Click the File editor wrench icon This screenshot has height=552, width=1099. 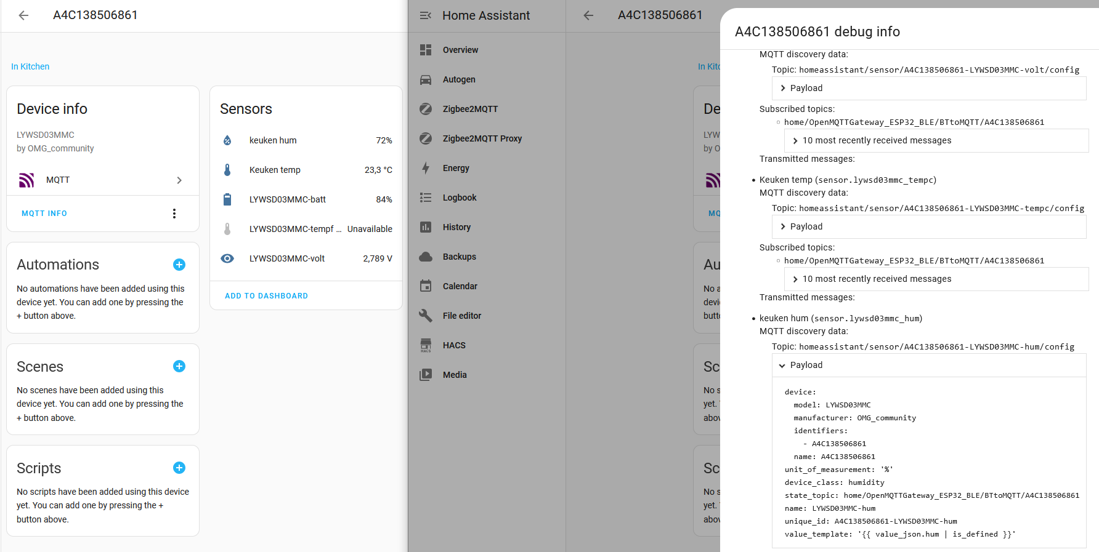click(x=426, y=316)
